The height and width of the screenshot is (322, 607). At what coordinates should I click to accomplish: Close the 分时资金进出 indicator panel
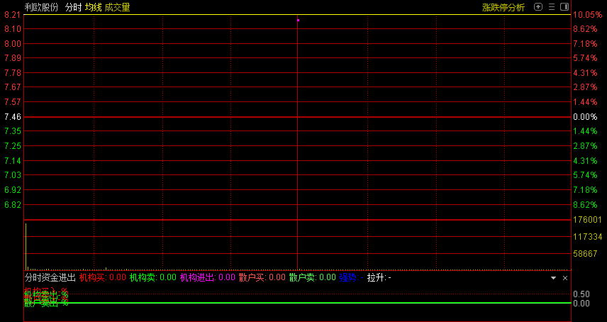point(565,278)
